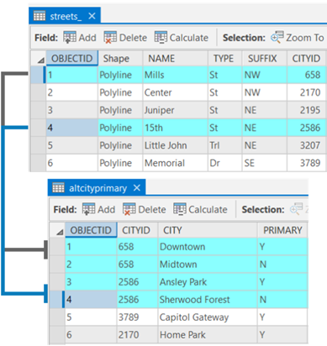Viewport: 327px width, 346px height.
Task: Click the Delete field icon in altcityprimary table
Action: (129, 209)
